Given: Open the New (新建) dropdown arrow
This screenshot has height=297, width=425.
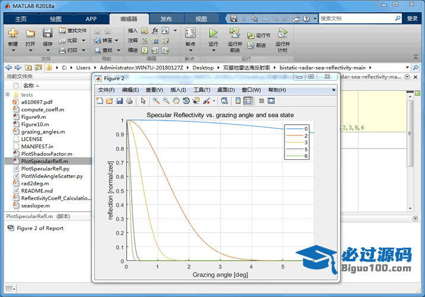Looking at the screenshot, I should point(12,50).
